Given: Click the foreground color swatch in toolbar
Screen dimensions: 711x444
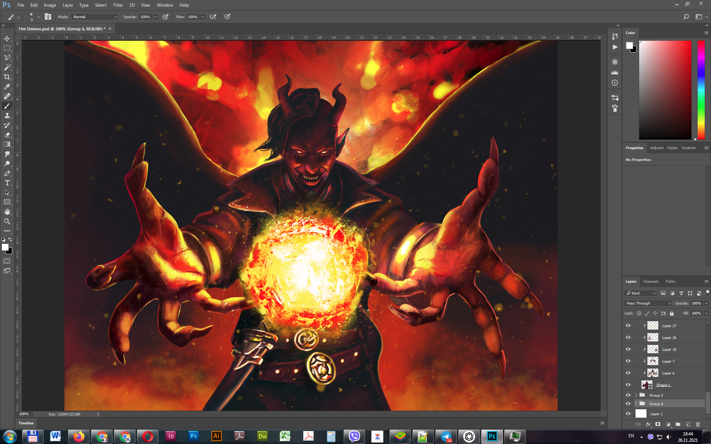Looking at the screenshot, I should click(x=5, y=248).
